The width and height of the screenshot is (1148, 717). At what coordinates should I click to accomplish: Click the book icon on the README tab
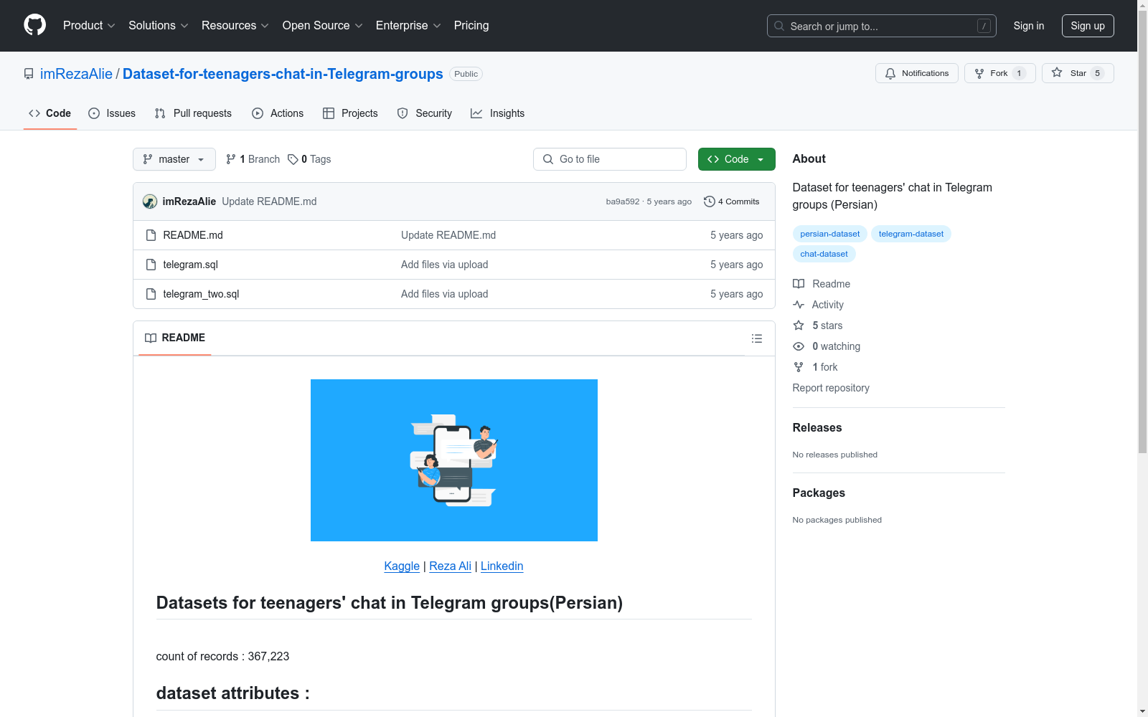point(151,338)
